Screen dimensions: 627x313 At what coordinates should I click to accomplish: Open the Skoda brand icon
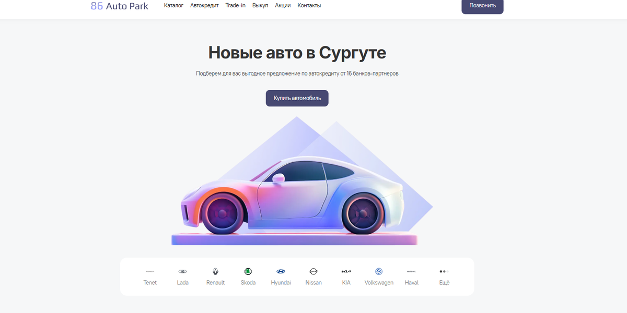(248, 271)
